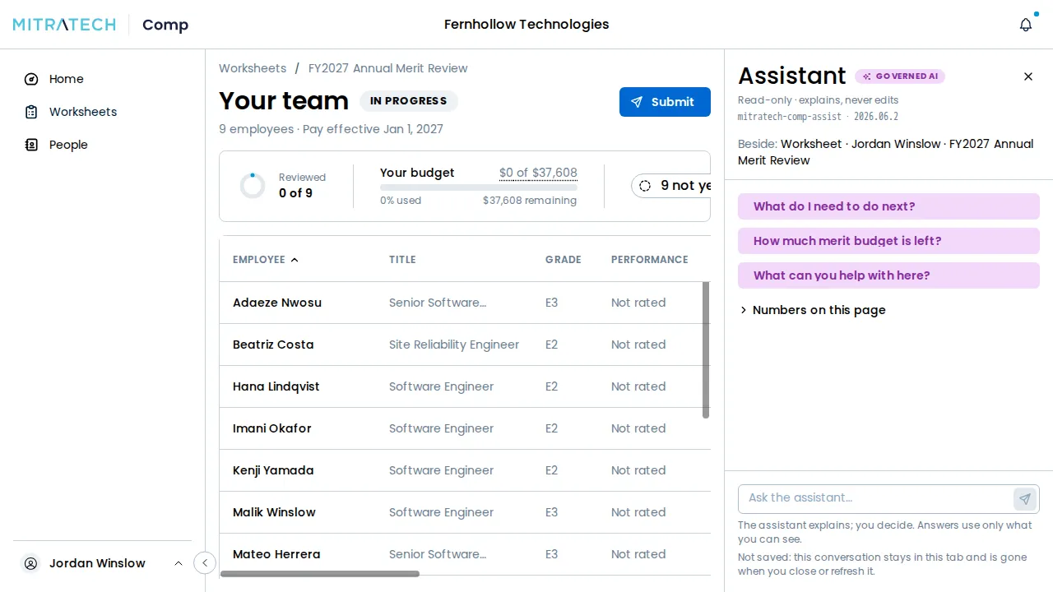
Task: Click the E3 grade for Malik Winslow
Action: [x=552, y=512]
